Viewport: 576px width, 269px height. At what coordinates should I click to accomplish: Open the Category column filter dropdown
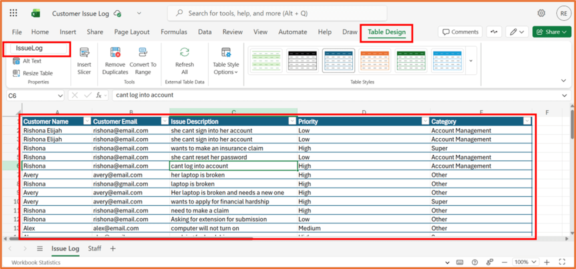528,120
